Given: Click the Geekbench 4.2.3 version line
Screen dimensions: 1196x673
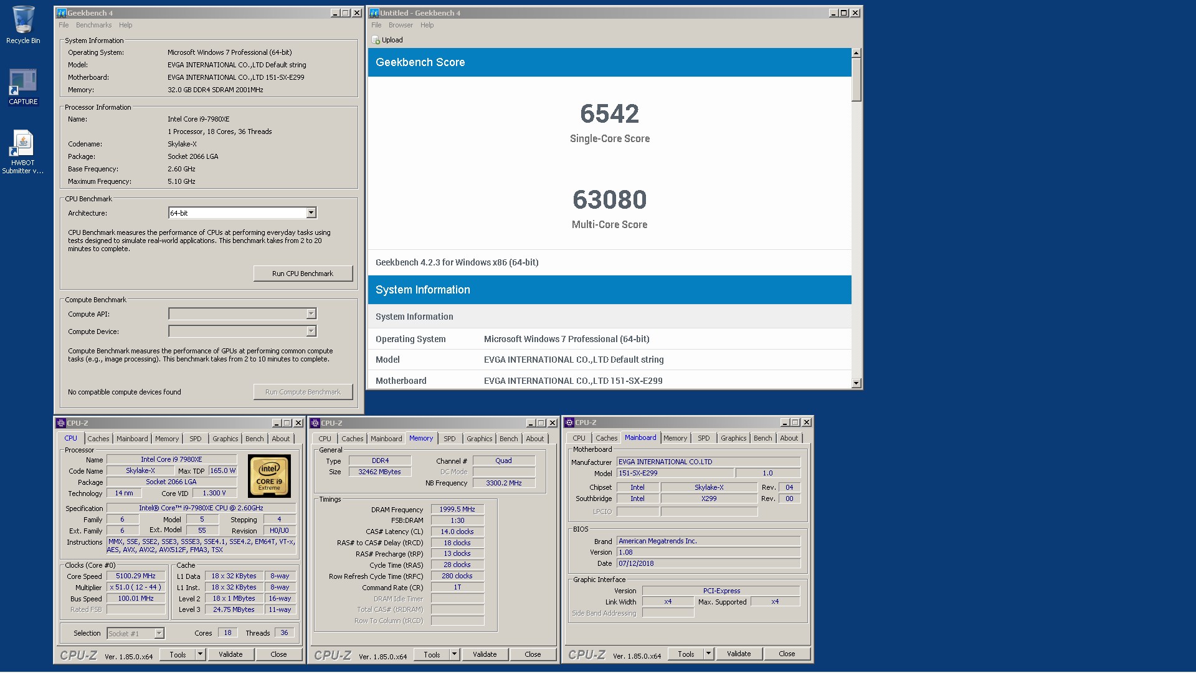Looking at the screenshot, I should coord(457,262).
